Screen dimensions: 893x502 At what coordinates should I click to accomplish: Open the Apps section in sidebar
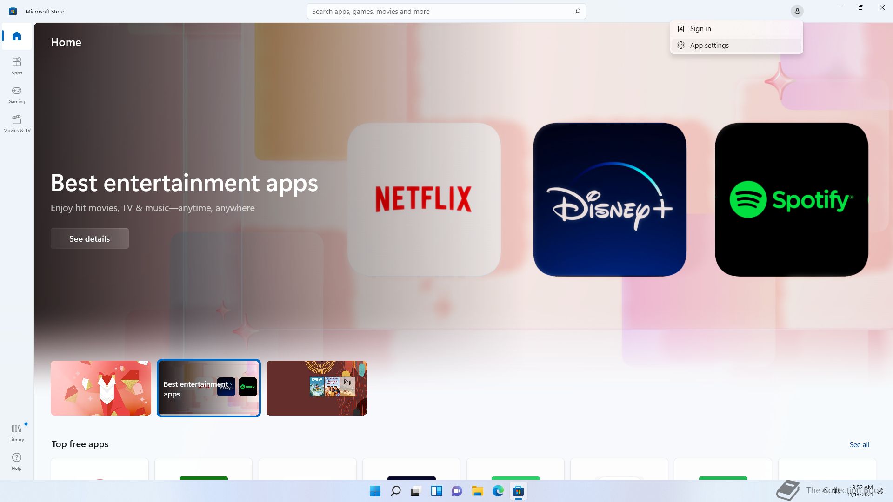(17, 66)
